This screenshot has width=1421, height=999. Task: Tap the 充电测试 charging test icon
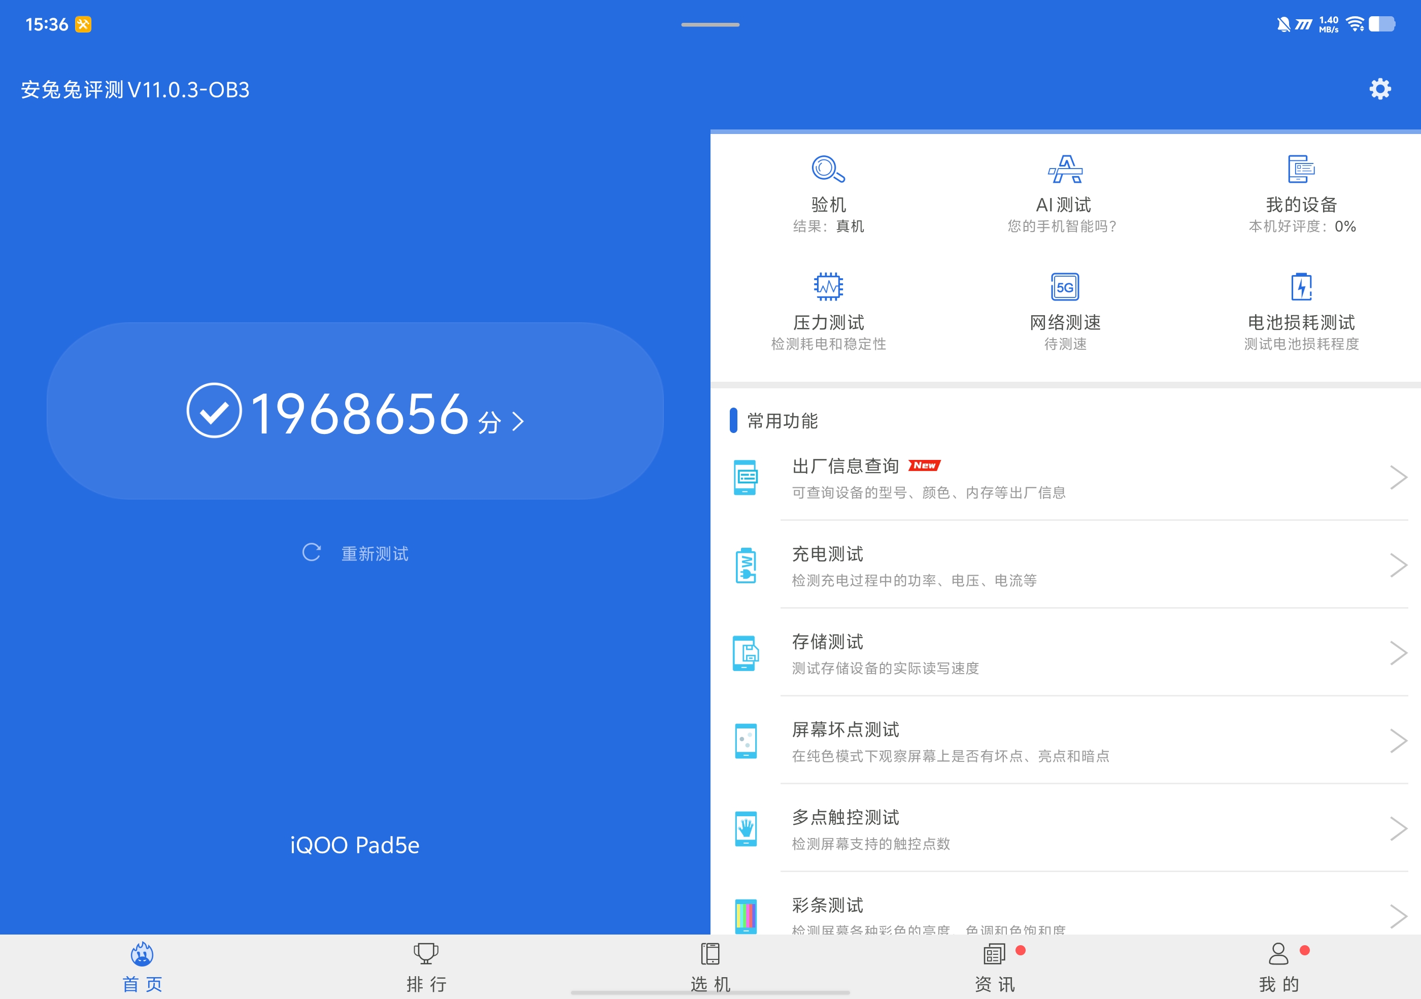pos(746,565)
